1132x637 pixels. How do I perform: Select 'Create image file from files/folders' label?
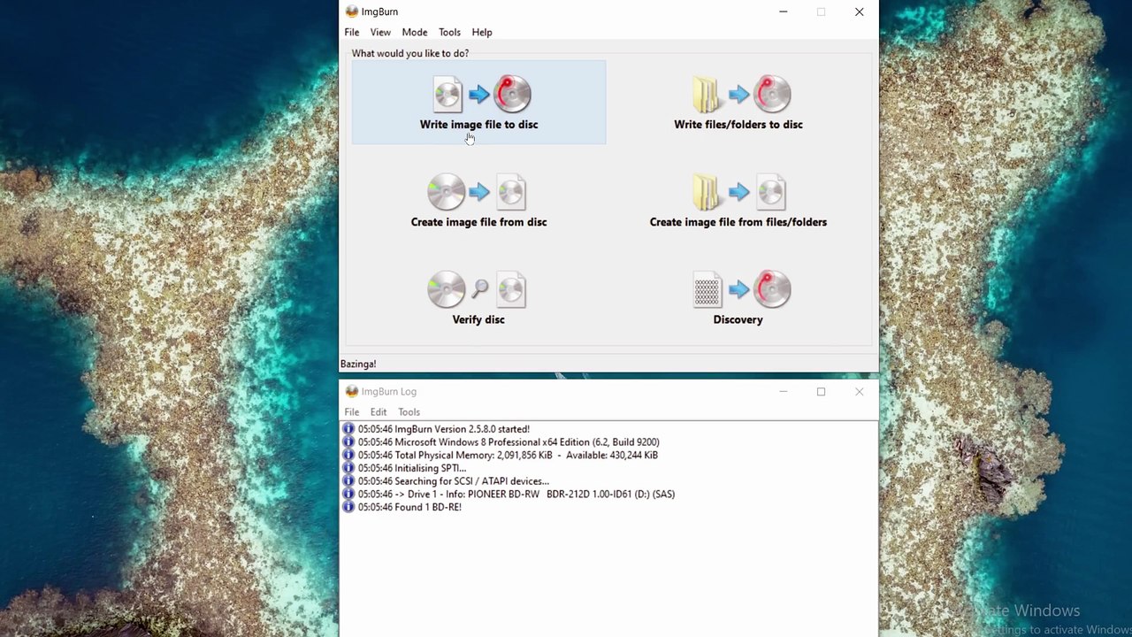click(738, 222)
